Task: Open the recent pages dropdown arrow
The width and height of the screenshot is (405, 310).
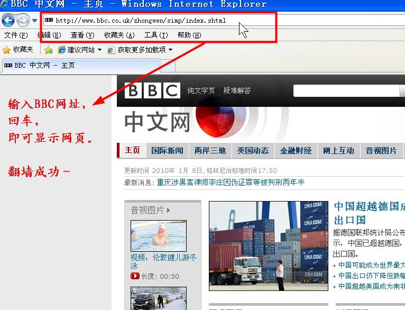Action: click(34, 21)
